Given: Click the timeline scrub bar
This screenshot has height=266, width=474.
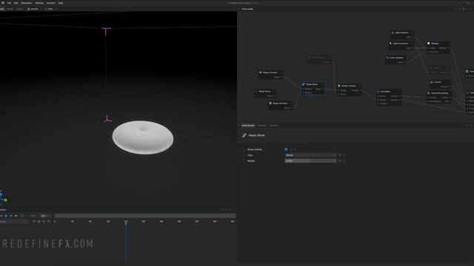Looking at the screenshot, I should coord(145,216).
